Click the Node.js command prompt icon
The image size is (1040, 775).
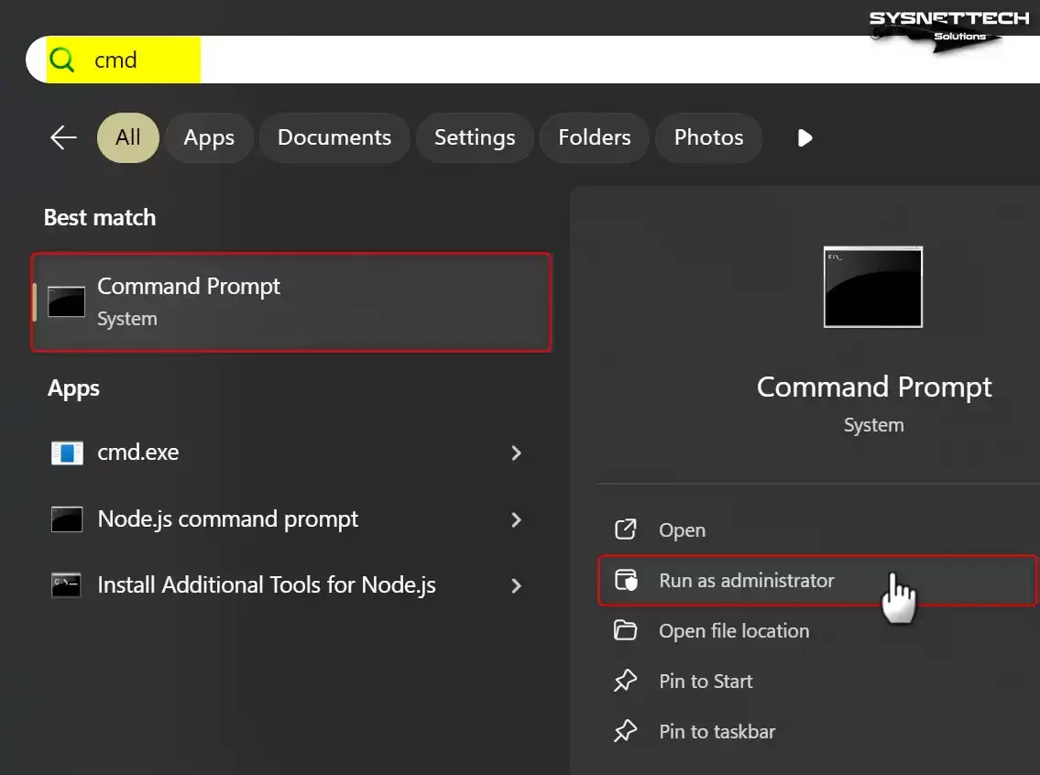(x=67, y=519)
